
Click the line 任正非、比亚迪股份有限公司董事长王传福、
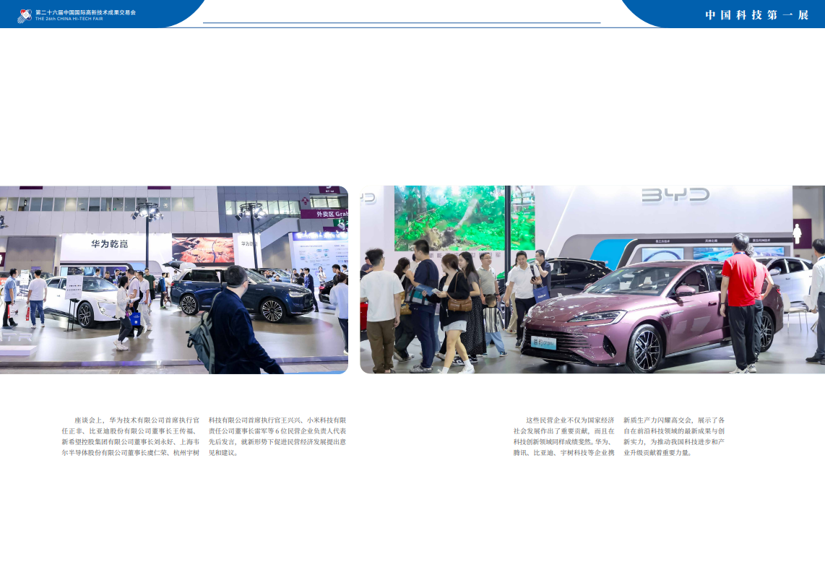pyautogui.click(x=129, y=431)
